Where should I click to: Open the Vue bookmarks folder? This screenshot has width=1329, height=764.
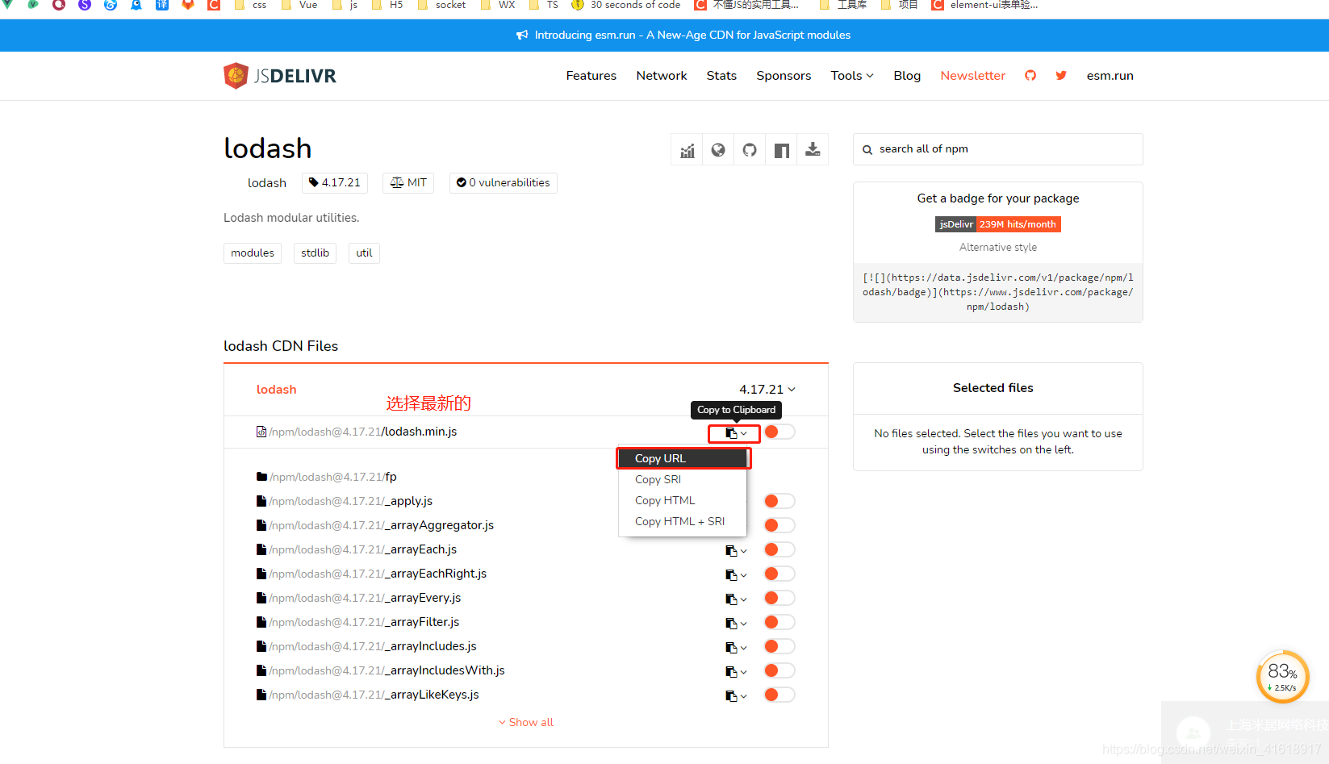click(299, 5)
